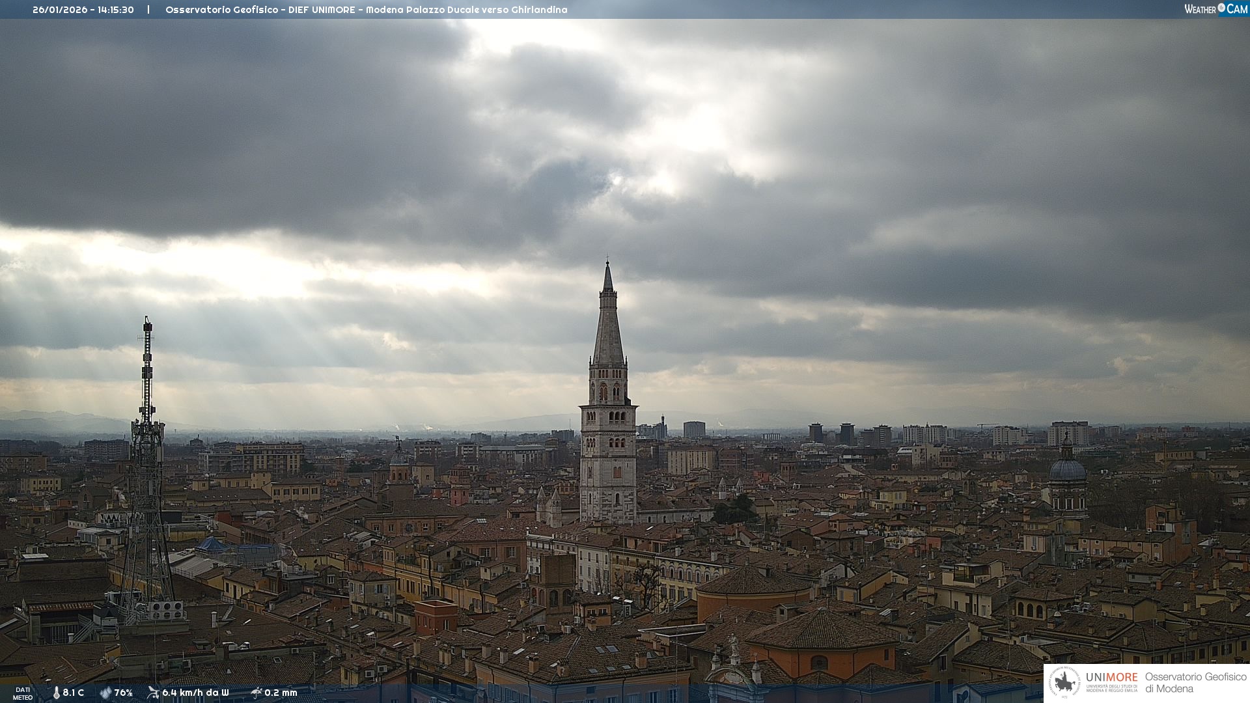Click the DATI METEO label
The image size is (1250, 703).
23,693
